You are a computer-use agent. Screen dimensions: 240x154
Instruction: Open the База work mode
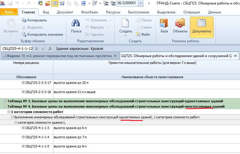(x=164, y=26)
